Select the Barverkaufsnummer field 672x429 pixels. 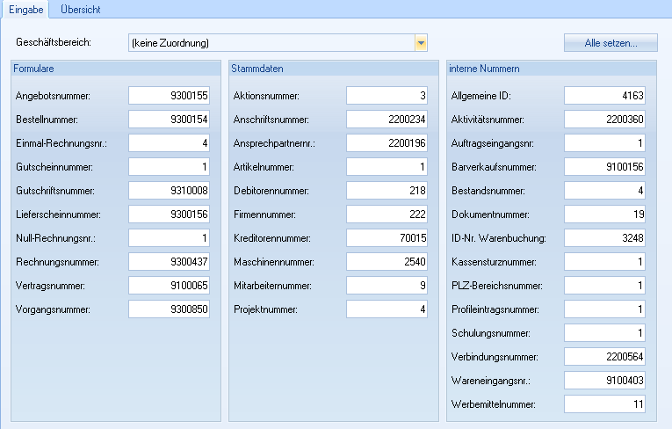(x=604, y=166)
